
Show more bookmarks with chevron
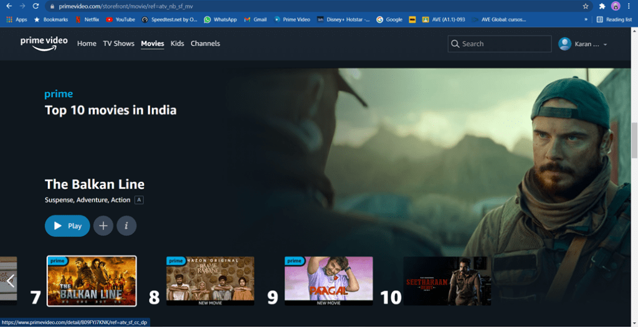point(586,19)
